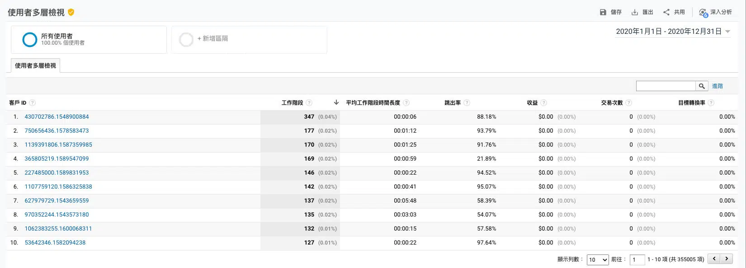
Task: Sort by 工作階段 column header
Action: point(292,103)
